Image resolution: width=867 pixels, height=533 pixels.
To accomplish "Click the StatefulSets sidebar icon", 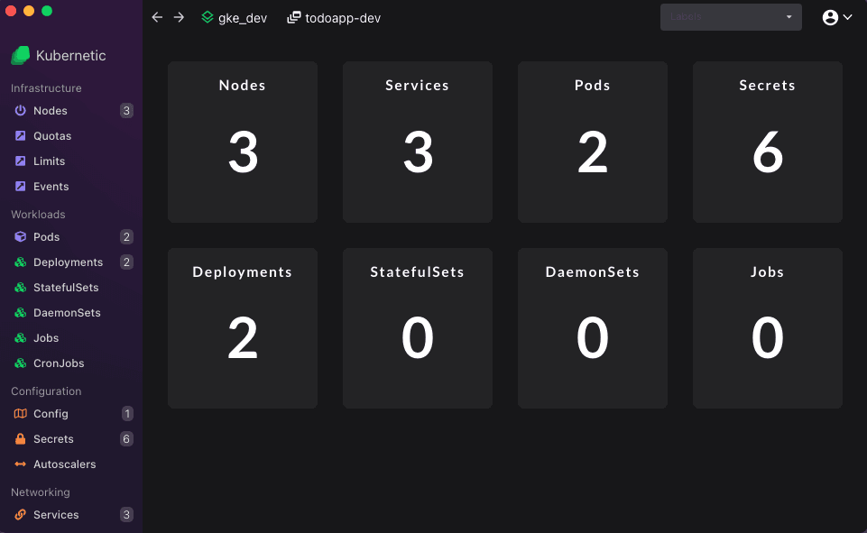I will click(21, 288).
